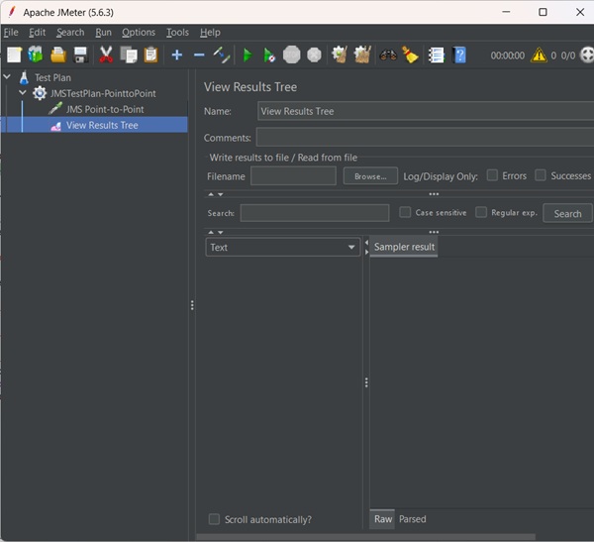This screenshot has height=542, width=594.
Task: Click the Search button
Action: (x=567, y=213)
